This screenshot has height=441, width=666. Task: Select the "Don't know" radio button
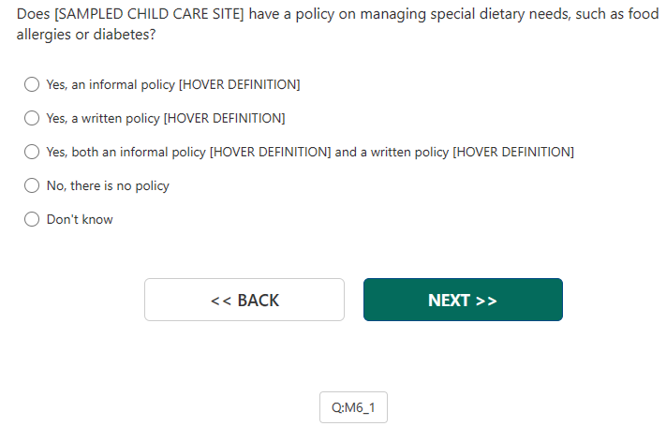32,219
